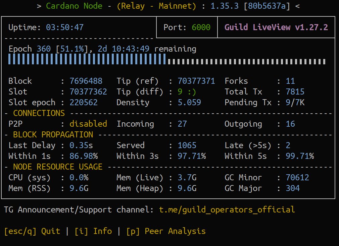Screen dimensions: 339x246
Task: Select GC Major value 304
Action: [293, 188]
